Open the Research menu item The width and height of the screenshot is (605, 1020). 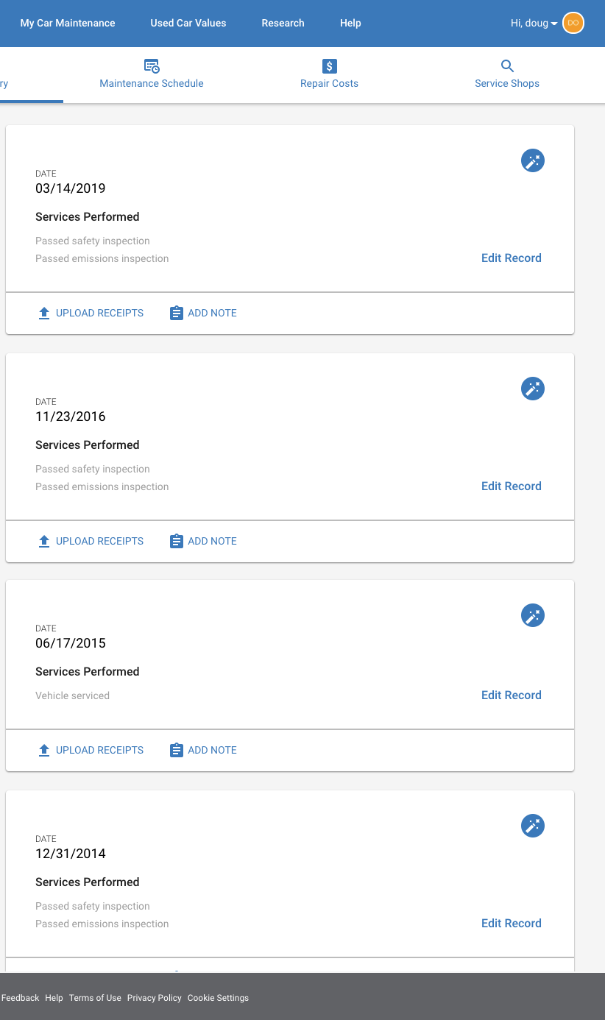click(283, 23)
